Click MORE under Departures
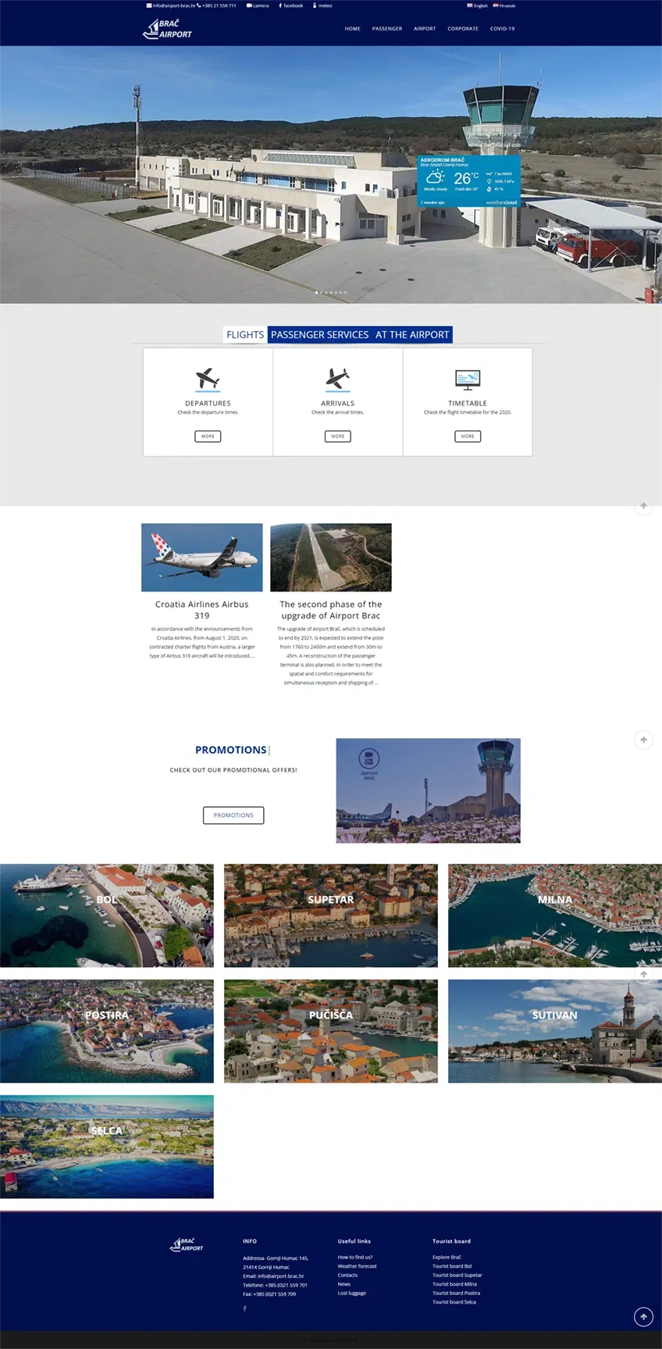This screenshot has width=662, height=1349. pos(208,436)
